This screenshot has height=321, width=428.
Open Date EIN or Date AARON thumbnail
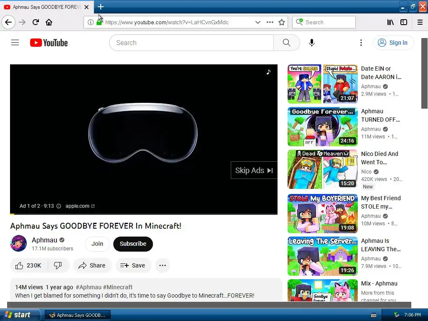[x=322, y=84]
